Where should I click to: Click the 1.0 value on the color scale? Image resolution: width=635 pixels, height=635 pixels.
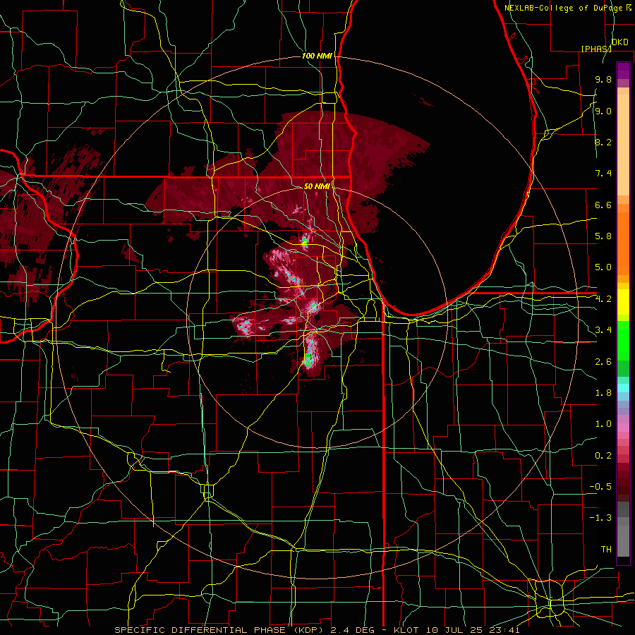pyautogui.click(x=603, y=424)
